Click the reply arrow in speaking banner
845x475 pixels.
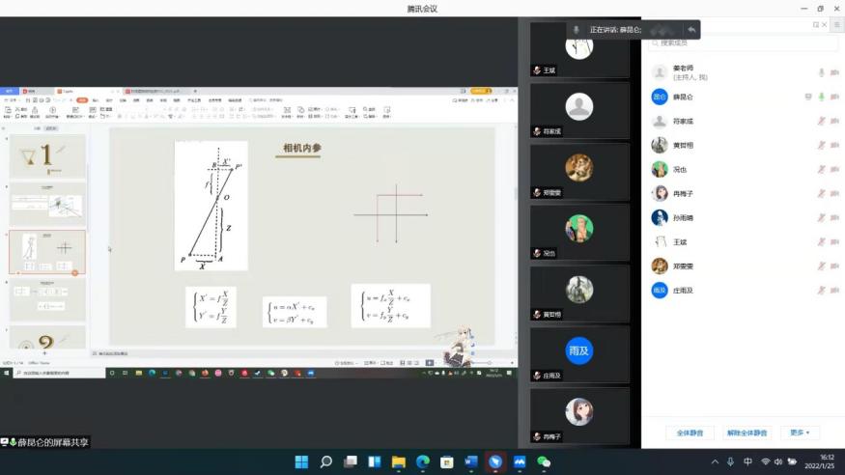pos(691,30)
